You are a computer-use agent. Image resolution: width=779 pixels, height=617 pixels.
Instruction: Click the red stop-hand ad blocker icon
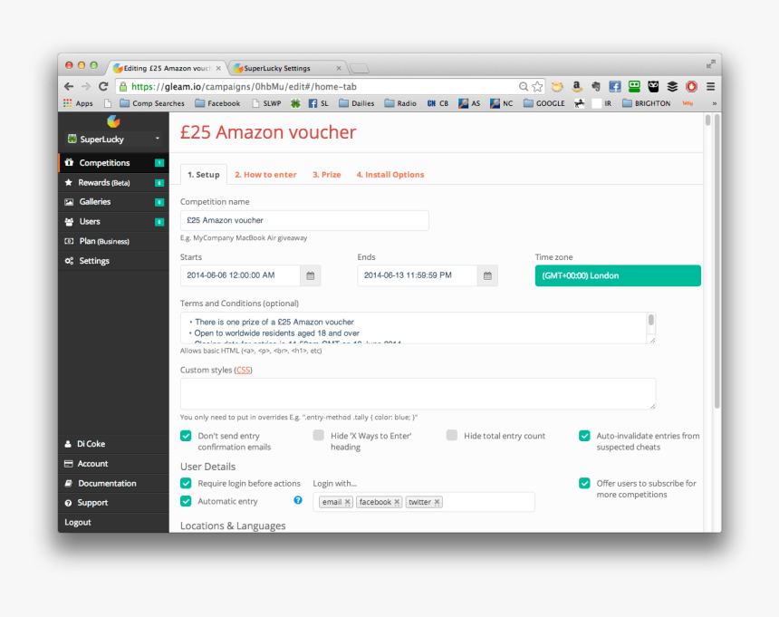tap(691, 87)
